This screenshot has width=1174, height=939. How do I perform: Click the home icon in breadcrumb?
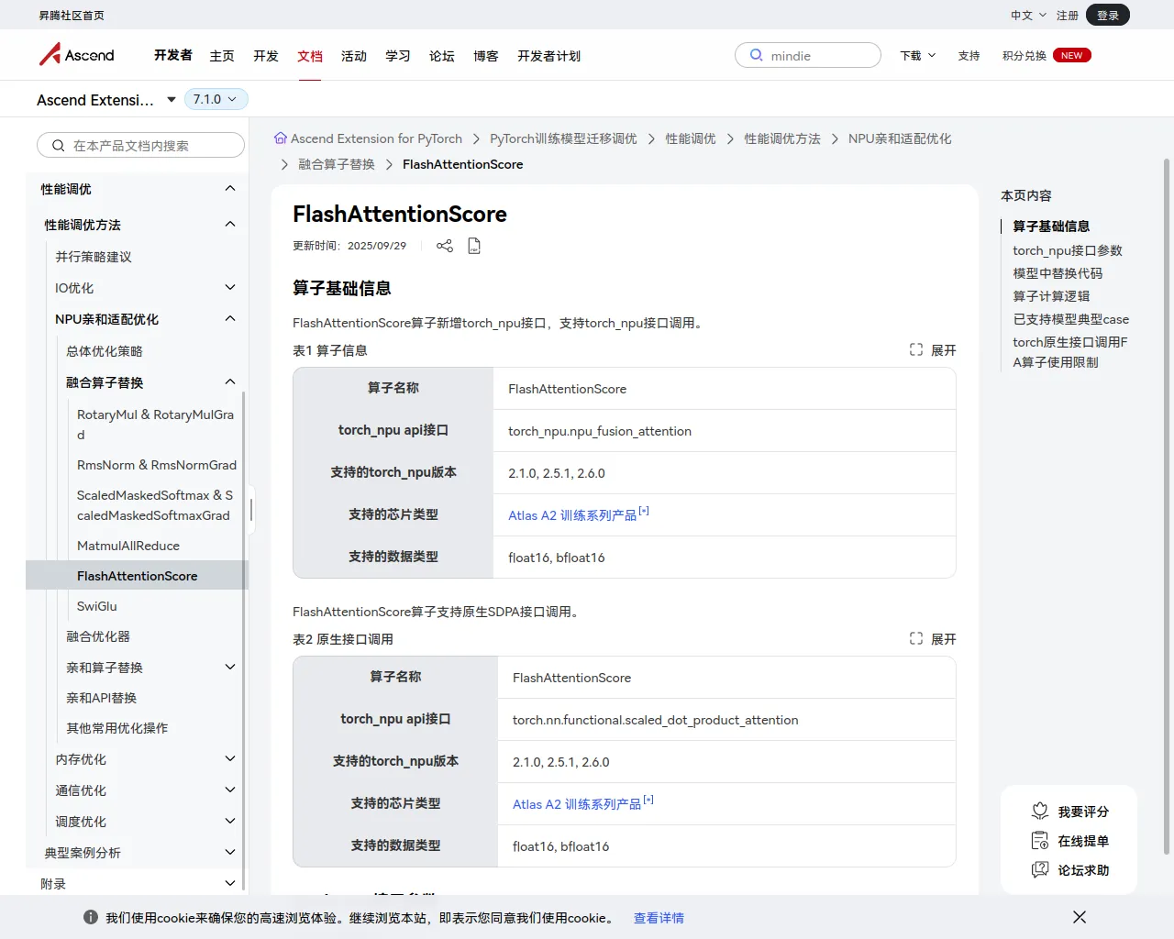[281, 138]
